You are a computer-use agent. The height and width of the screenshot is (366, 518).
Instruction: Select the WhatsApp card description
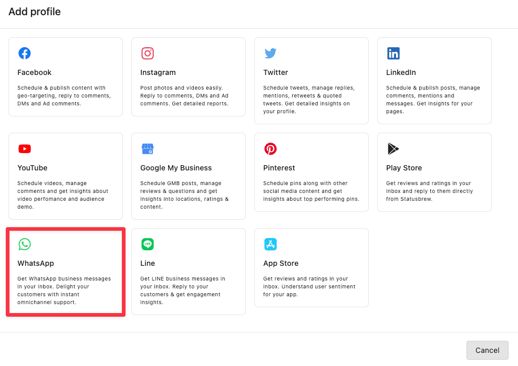[64, 290]
